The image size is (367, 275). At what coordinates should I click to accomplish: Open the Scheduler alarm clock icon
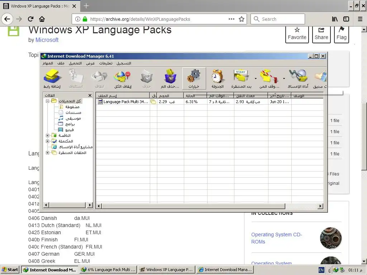[x=218, y=79]
